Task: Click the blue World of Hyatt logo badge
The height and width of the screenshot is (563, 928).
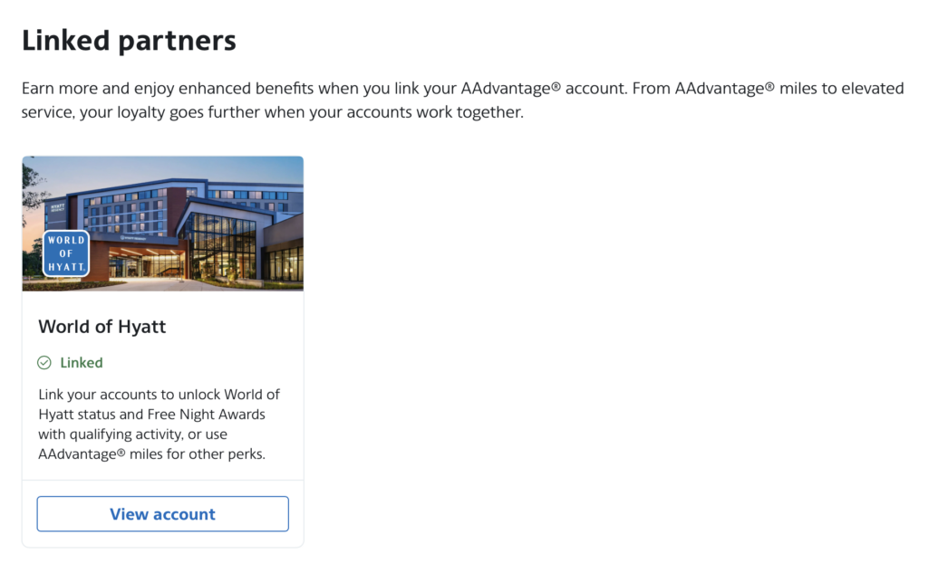Action: pos(66,253)
